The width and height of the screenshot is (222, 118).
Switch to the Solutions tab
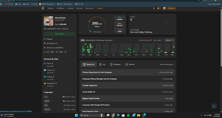pos(115,64)
